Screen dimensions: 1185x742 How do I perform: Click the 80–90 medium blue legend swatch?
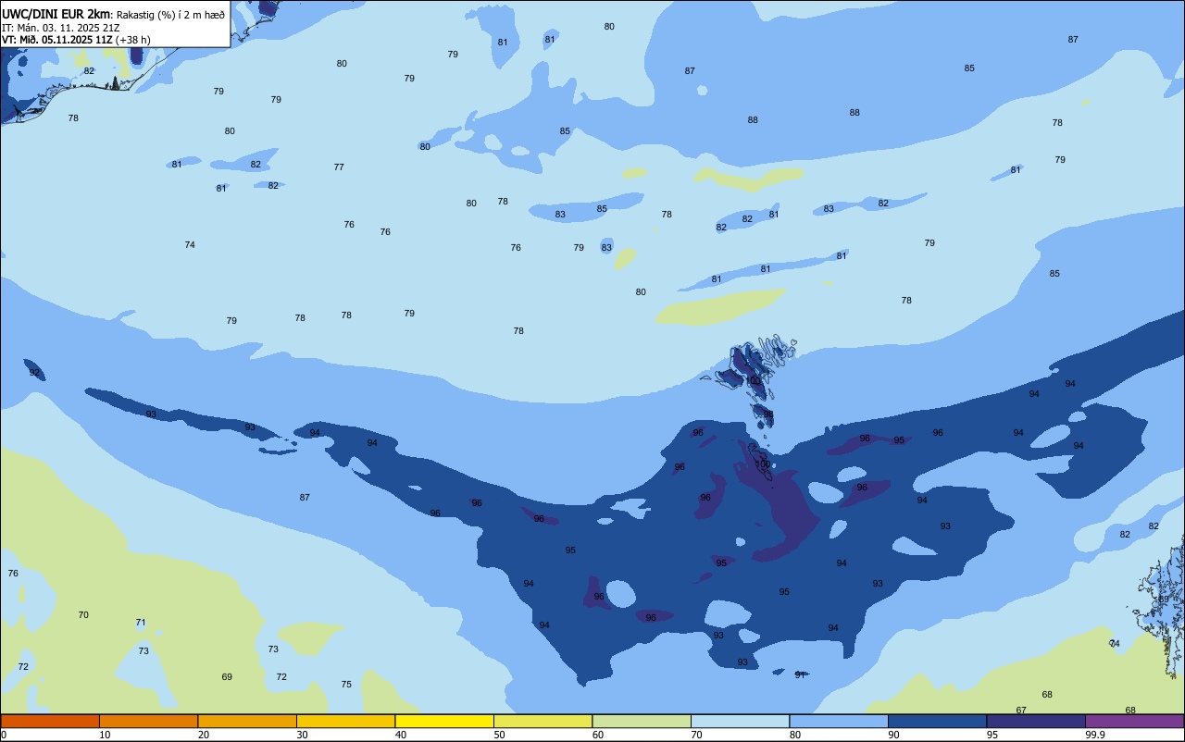(x=839, y=721)
